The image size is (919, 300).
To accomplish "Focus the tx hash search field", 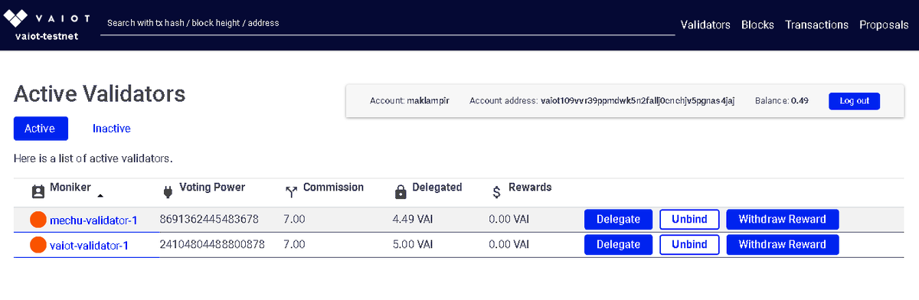I will tap(387, 24).
